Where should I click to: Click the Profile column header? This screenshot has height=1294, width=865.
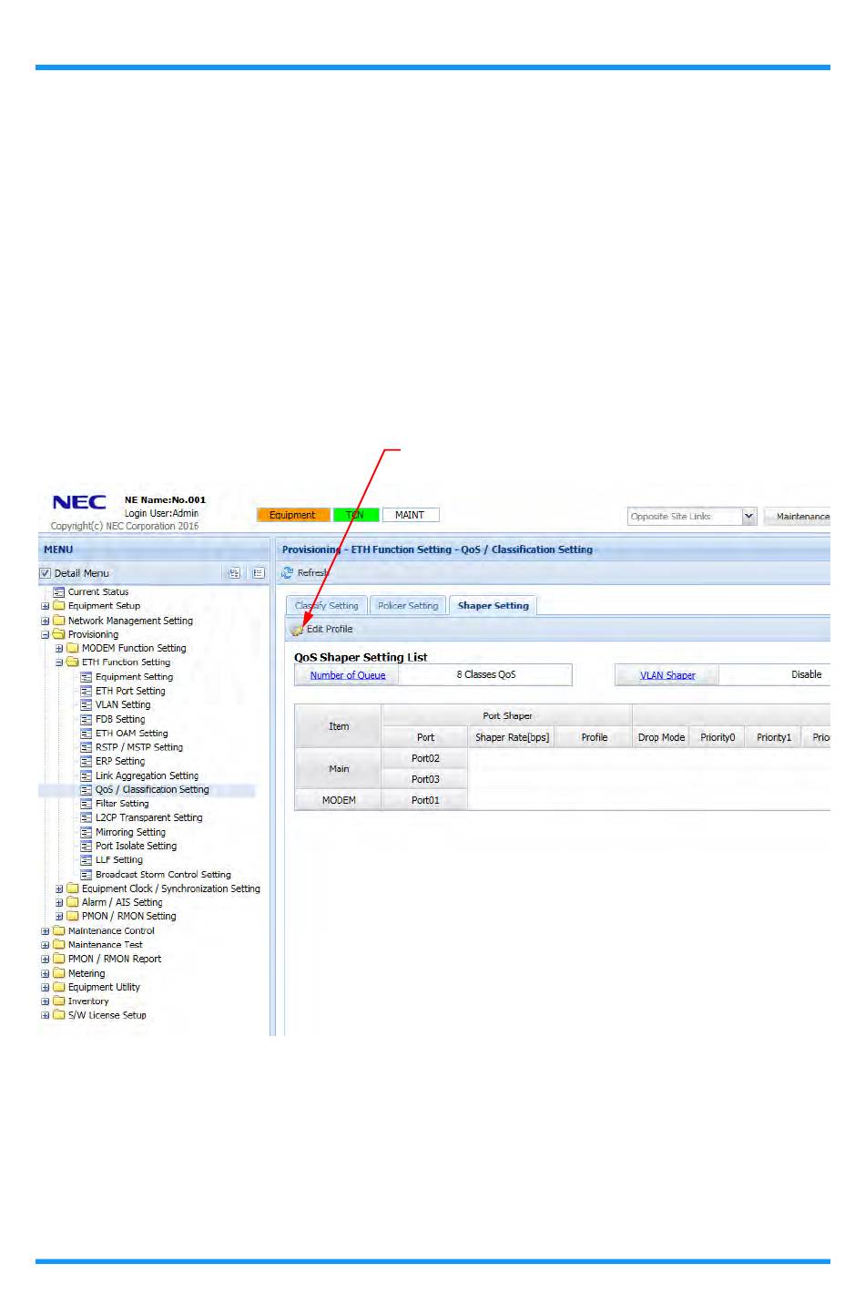(x=594, y=737)
